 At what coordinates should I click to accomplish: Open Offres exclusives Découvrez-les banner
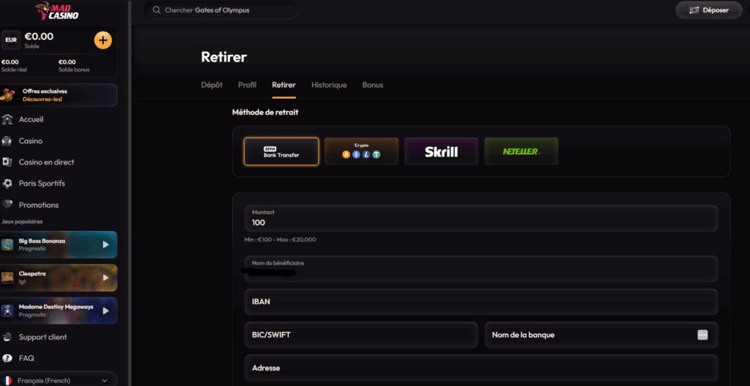coord(59,95)
